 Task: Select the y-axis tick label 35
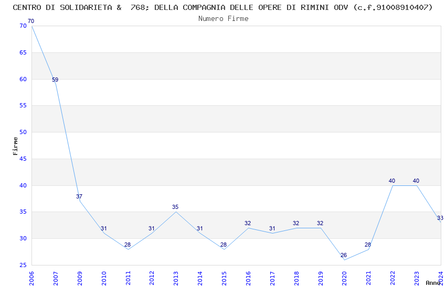click(23, 212)
